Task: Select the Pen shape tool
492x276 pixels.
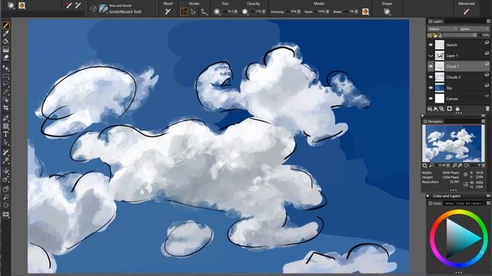Action: [x=5, y=118]
